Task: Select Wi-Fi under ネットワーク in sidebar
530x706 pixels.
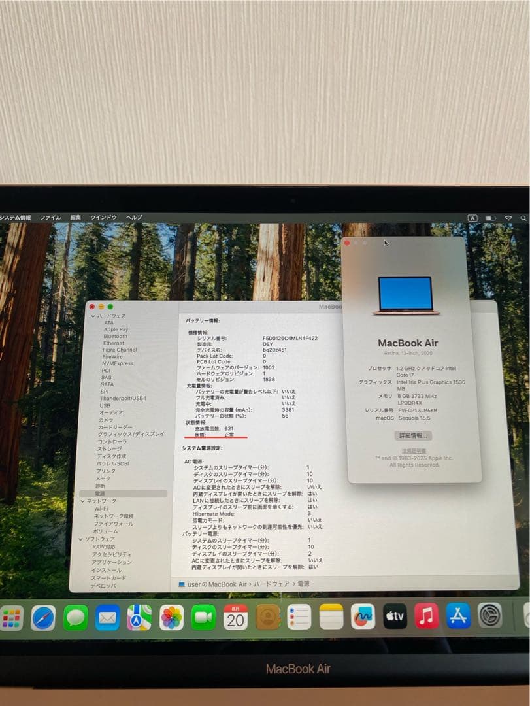Action: click(101, 509)
